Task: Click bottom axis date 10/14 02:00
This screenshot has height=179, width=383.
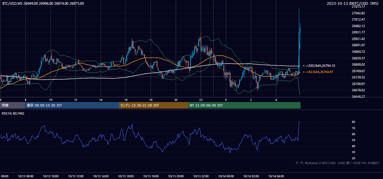Action: pos(251,176)
